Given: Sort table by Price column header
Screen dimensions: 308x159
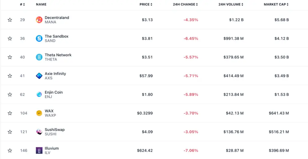Looking at the screenshot, I should (x=146, y=5).
